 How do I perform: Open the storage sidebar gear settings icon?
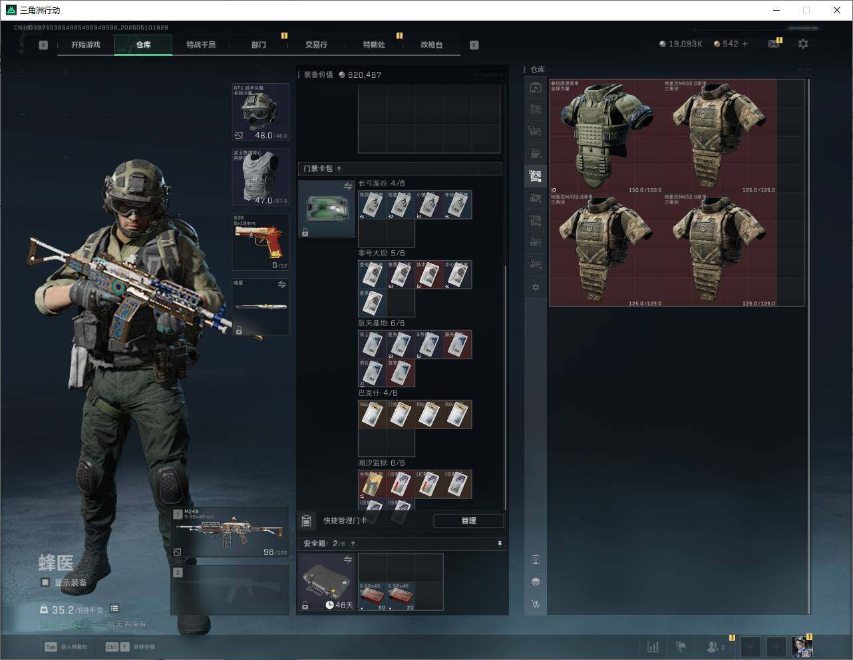(x=536, y=287)
